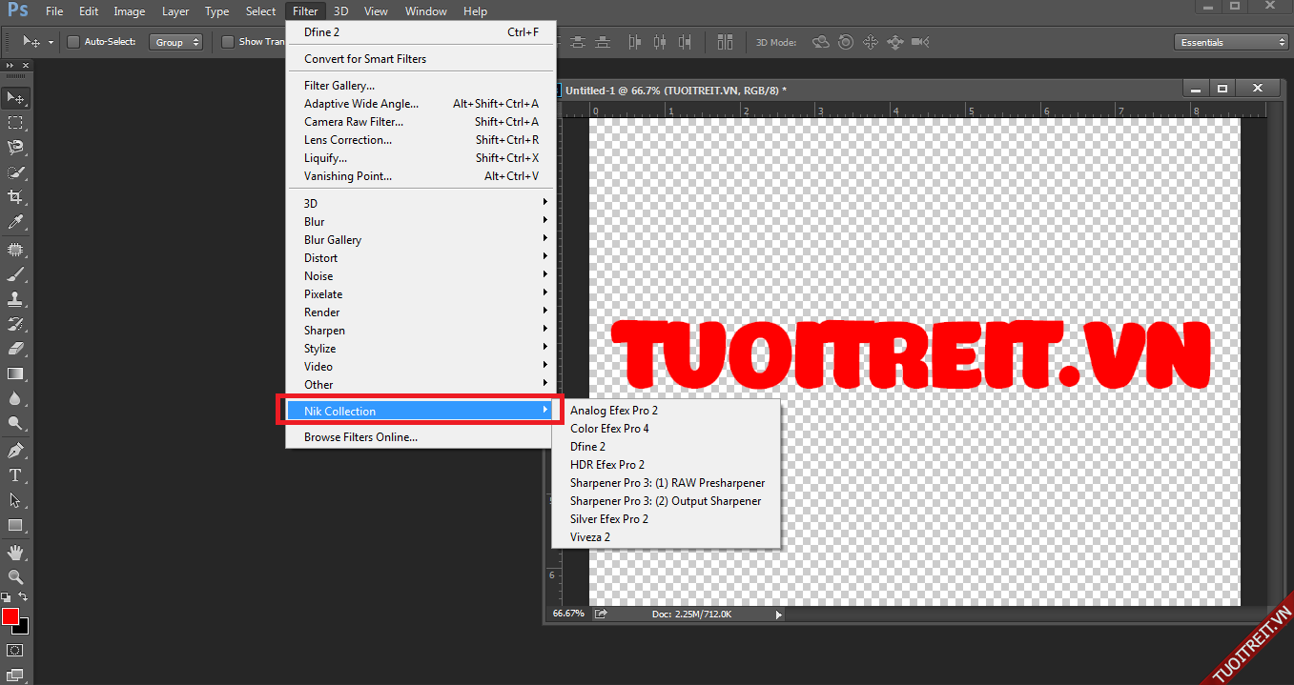Open the Group dropdown in options bar
The width and height of the screenshot is (1294, 685).
pyautogui.click(x=175, y=42)
